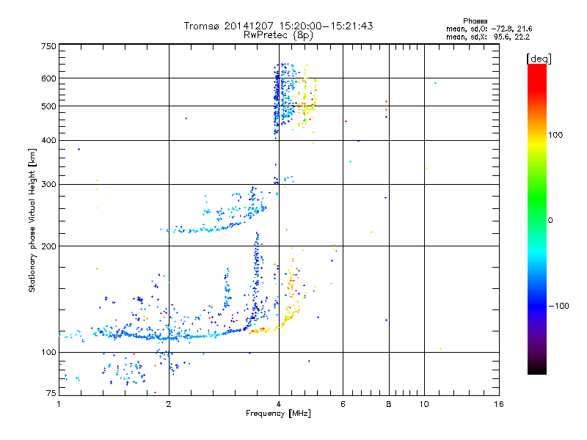Click the plot title 'Tromsø 20141207 15:20:00-15:21:43'

278,26
